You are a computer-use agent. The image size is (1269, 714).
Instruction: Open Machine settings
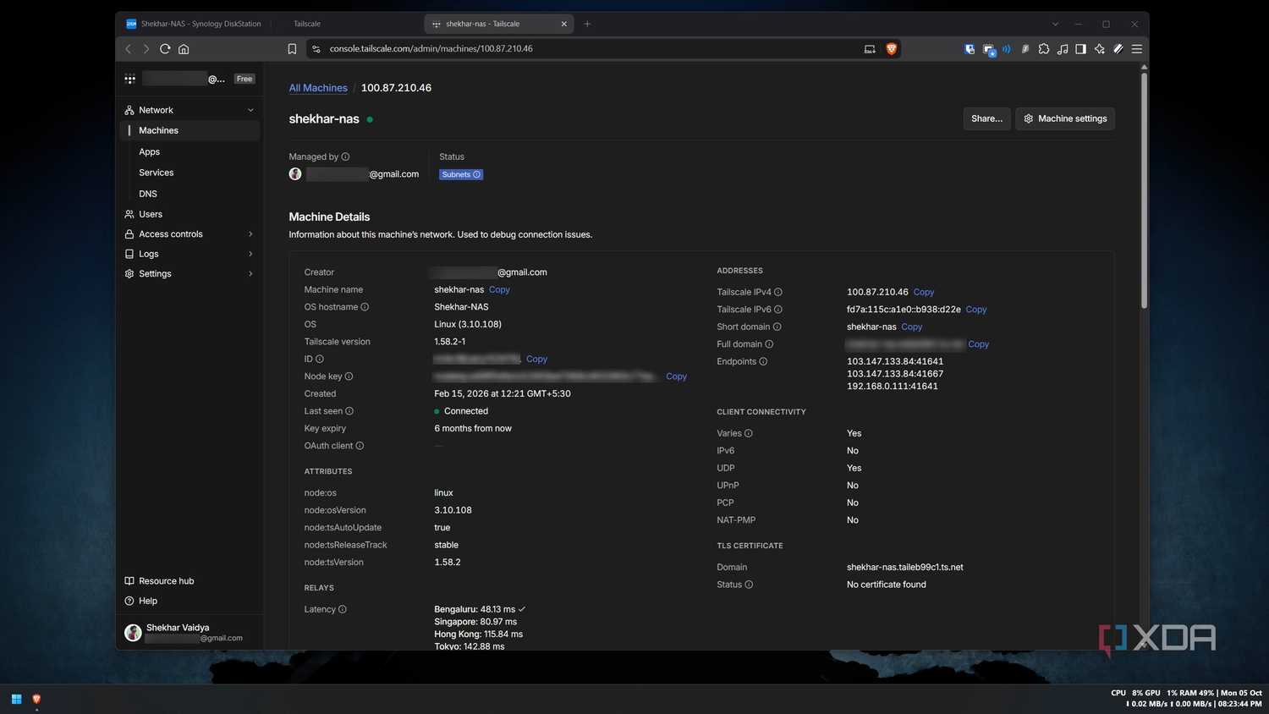coord(1065,118)
